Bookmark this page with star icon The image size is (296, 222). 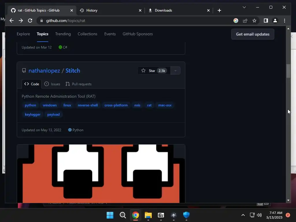coord(254,21)
